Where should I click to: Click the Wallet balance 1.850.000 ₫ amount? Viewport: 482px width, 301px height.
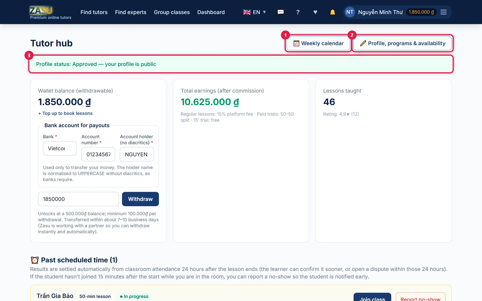[x=65, y=102]
